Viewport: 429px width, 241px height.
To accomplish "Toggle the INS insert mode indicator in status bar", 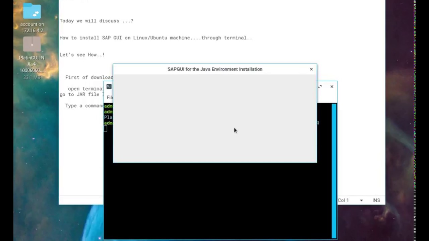I will coord(376,200).
